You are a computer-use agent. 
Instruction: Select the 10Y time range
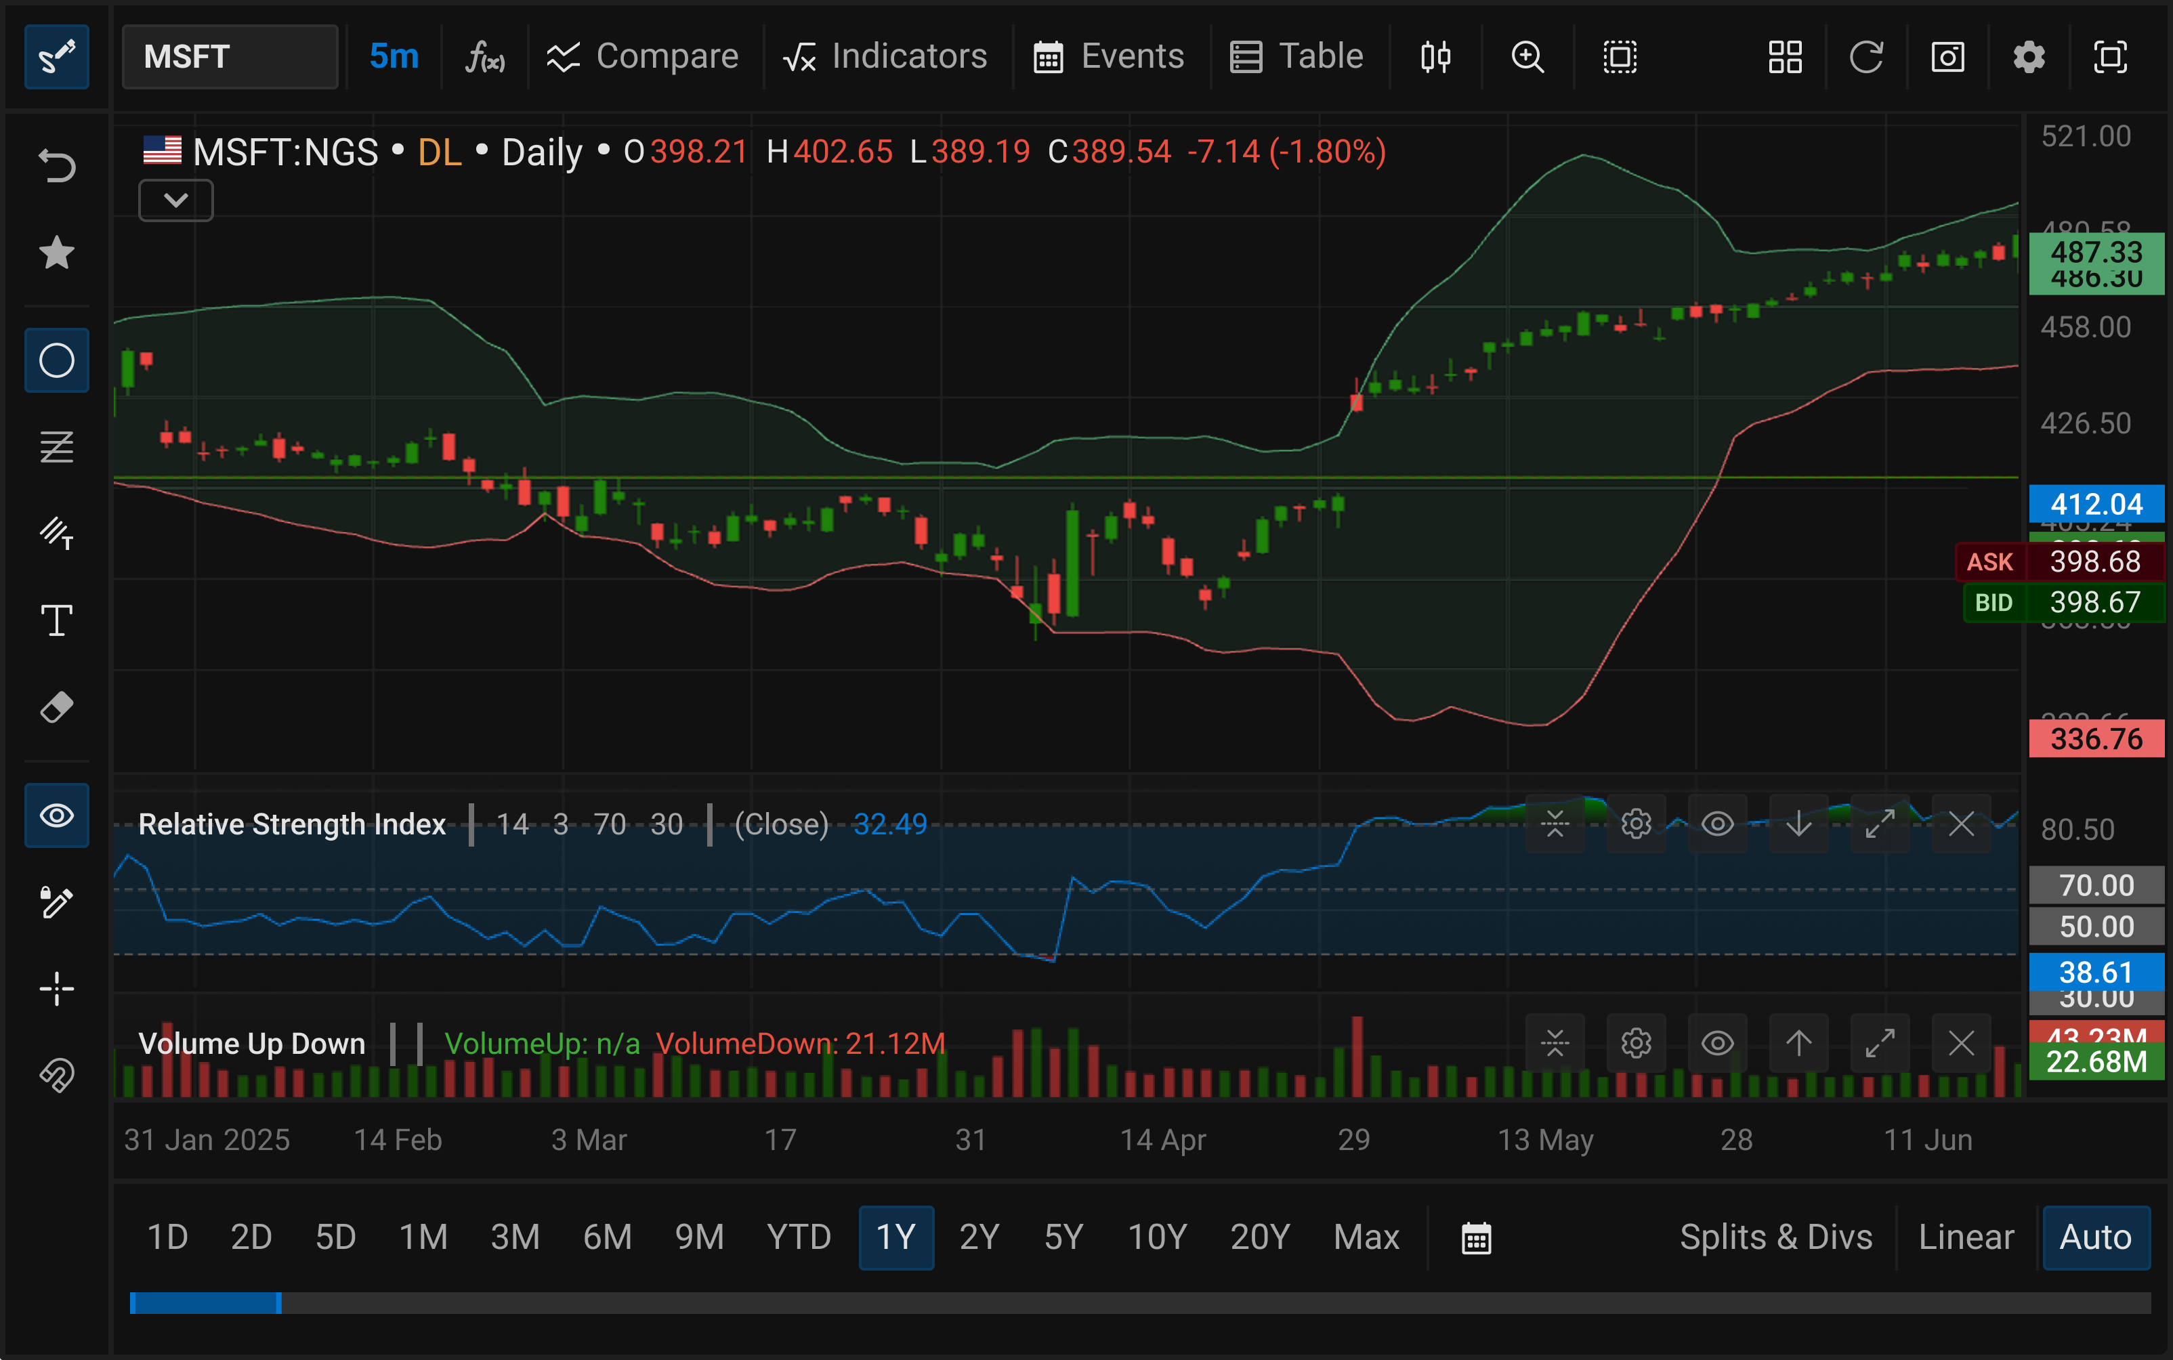1158,1237
